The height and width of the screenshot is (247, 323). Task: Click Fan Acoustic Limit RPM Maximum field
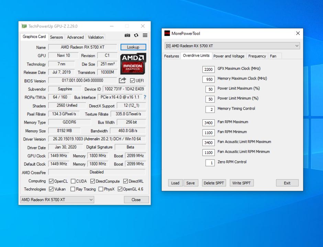point(209,142)
